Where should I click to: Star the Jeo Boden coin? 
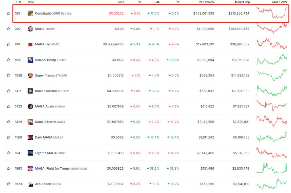tap(8, 184)
